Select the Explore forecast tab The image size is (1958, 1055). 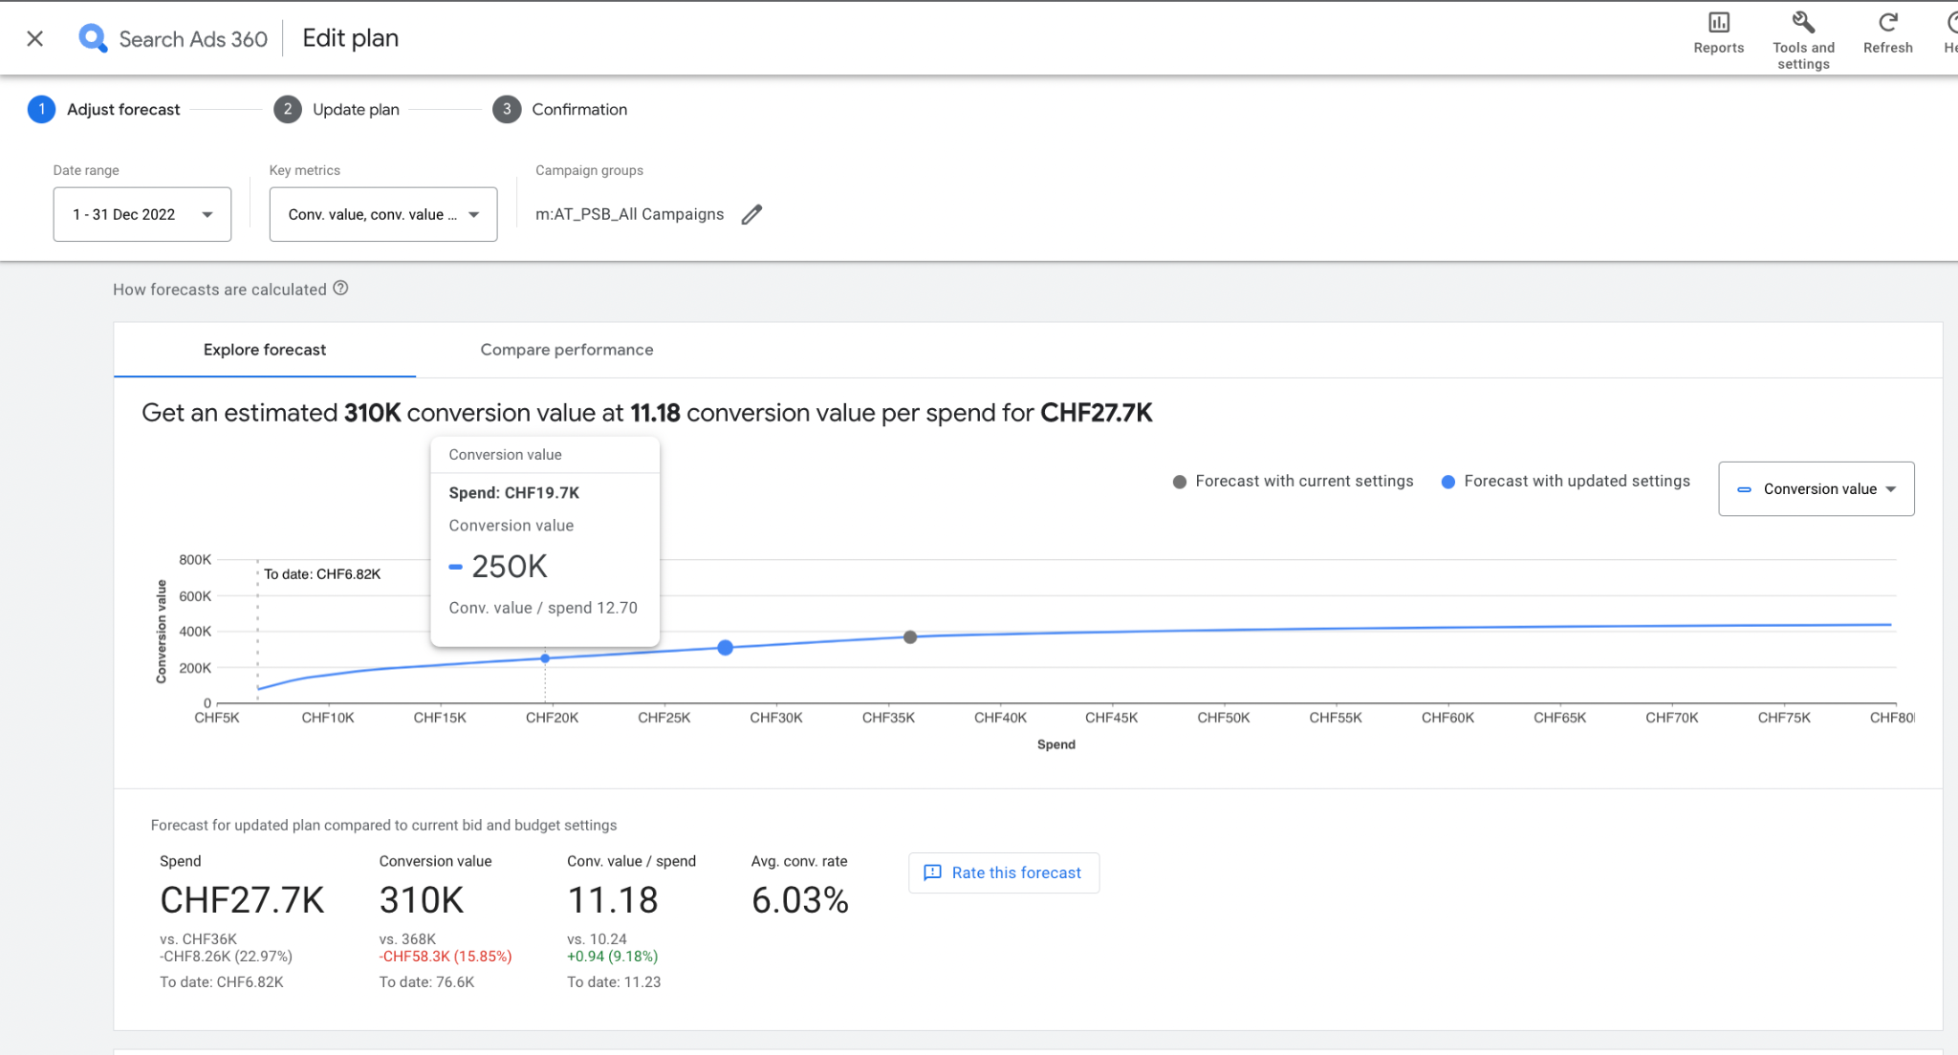tap(264, 350)
